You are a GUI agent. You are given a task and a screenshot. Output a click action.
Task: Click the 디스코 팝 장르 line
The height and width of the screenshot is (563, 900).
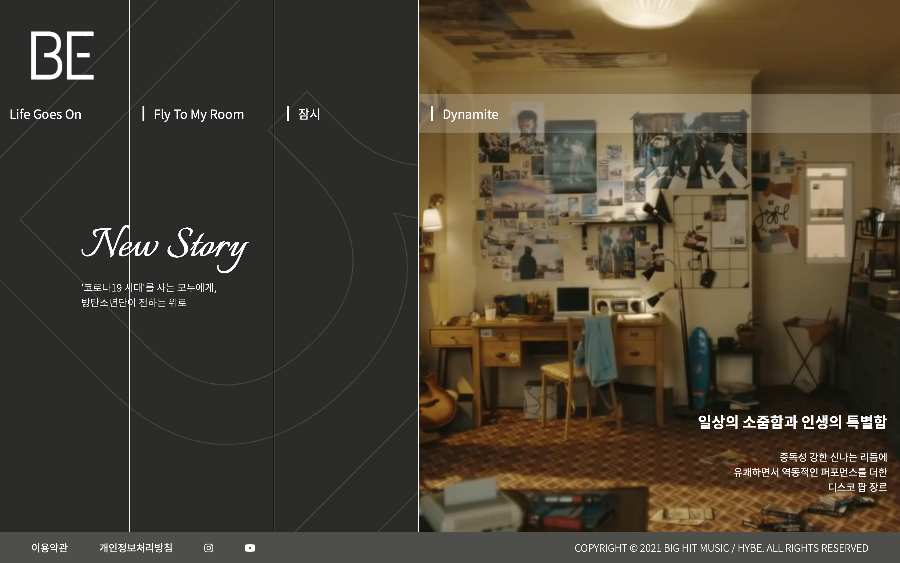pyautogui.click(x=857, y=487)
